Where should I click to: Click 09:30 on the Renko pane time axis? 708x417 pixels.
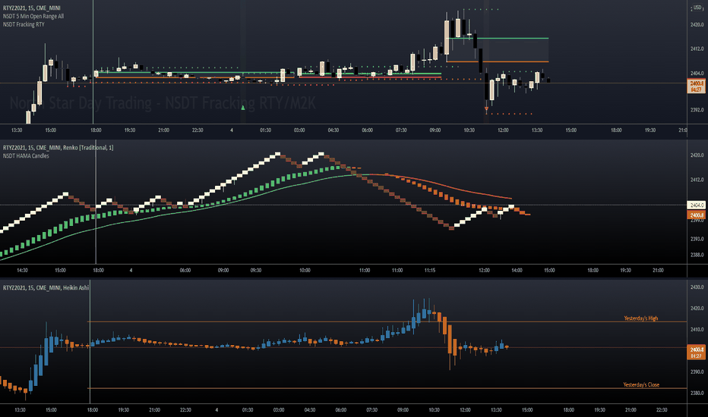point(255,271)
